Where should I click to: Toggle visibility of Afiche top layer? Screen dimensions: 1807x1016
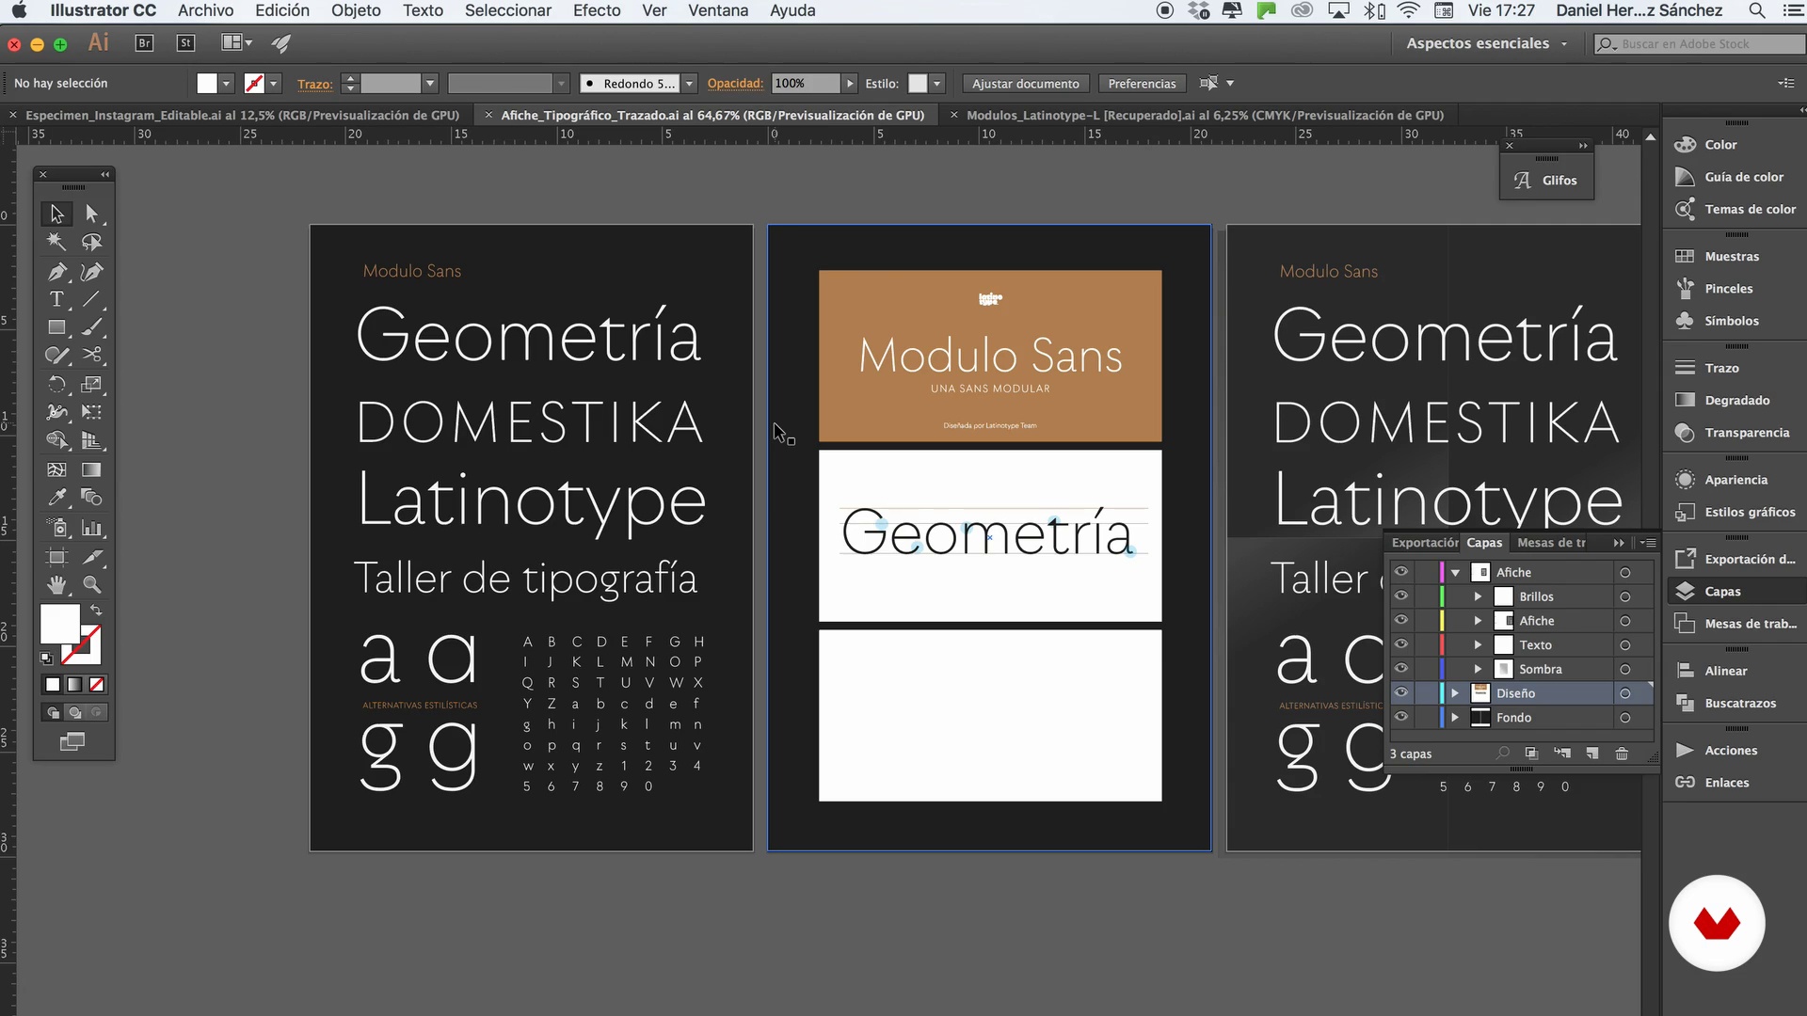click(1401, 572)
